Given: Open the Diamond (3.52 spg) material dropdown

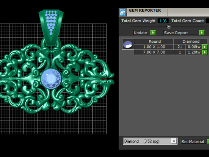Looking at the screenshot, I should [x=174, y=141].
